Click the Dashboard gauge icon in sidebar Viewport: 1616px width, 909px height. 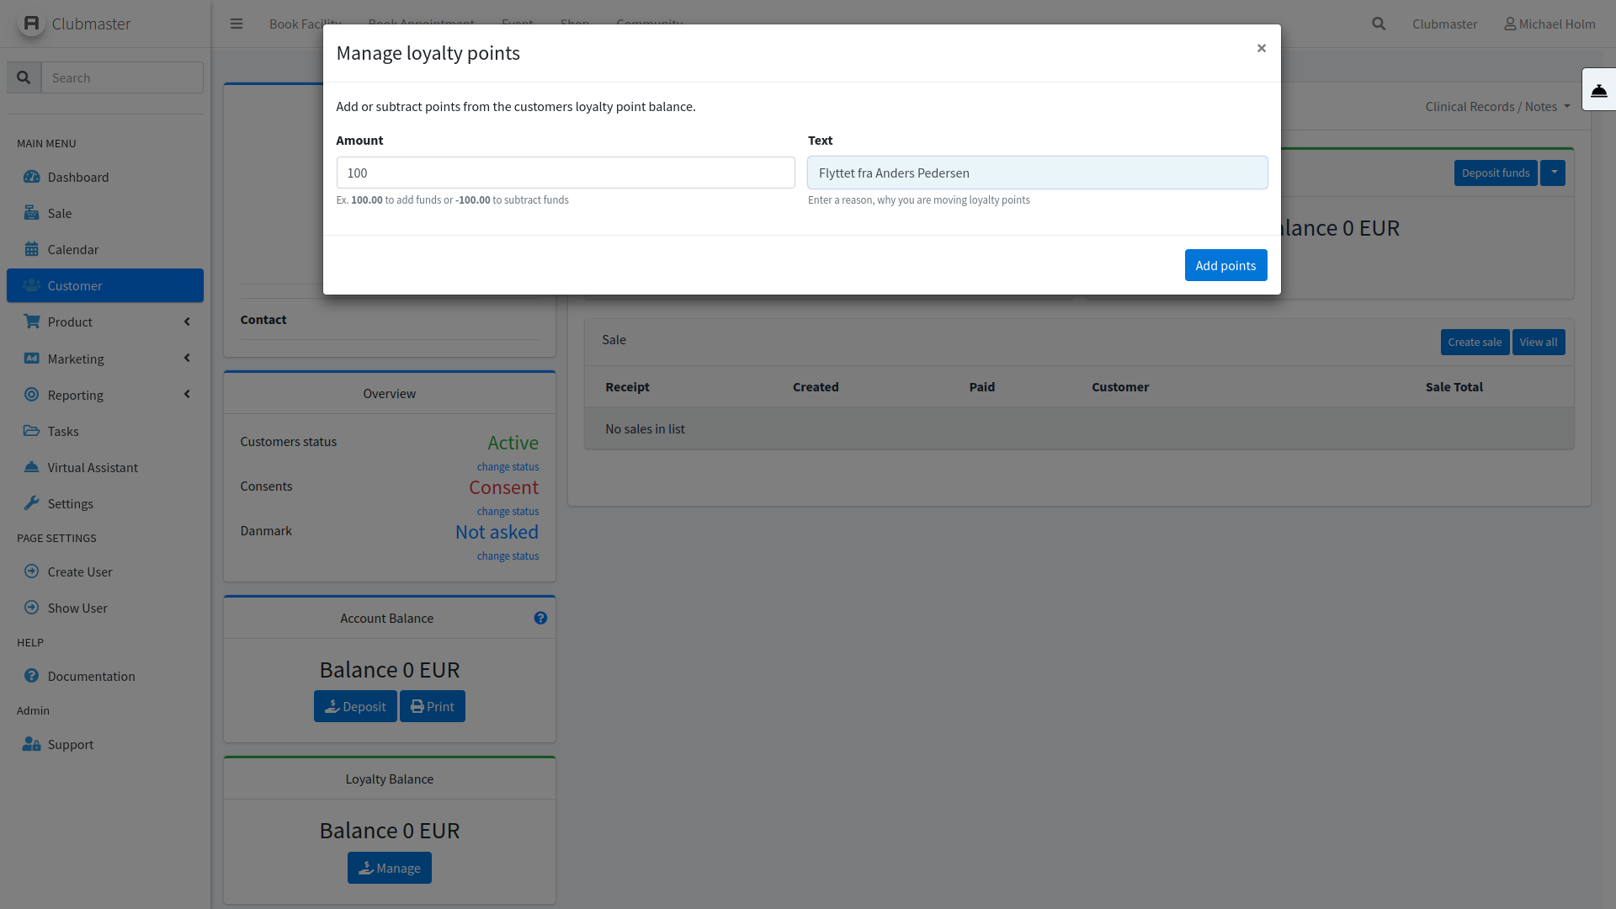click(32, 177)
